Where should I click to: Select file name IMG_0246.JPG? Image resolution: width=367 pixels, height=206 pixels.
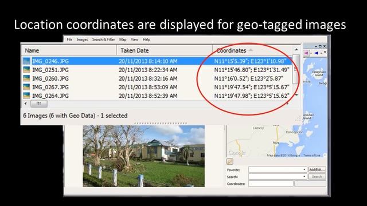click(x=50, y=61)
